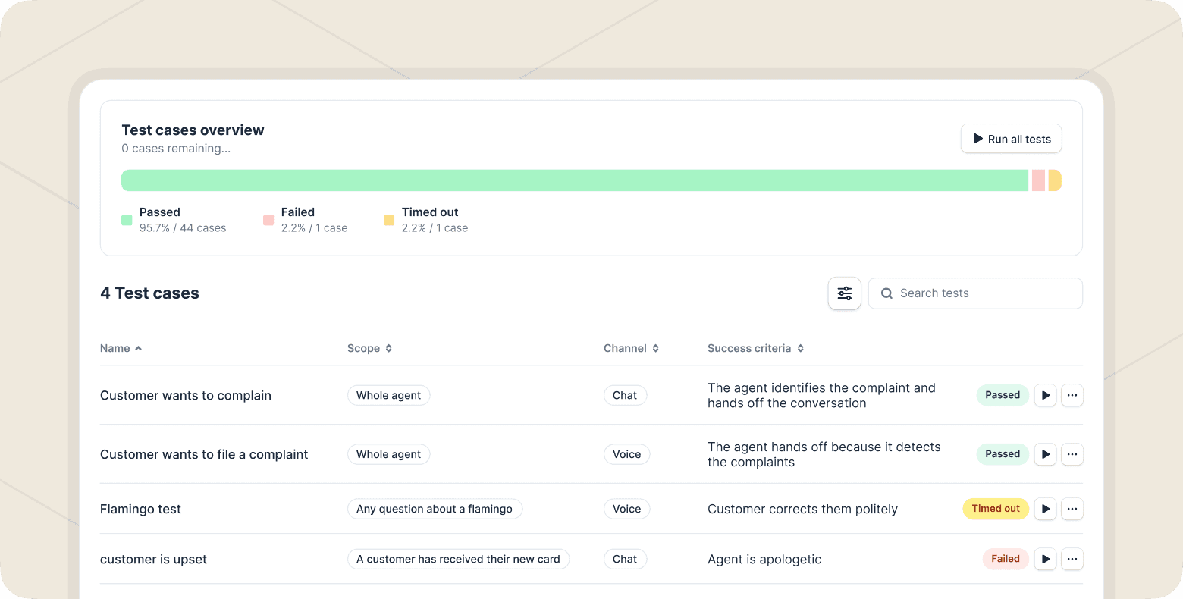Click Chat tag on customer is upset row
The width and height of the screenshot is (1183, 599).
tap(625, 559)
